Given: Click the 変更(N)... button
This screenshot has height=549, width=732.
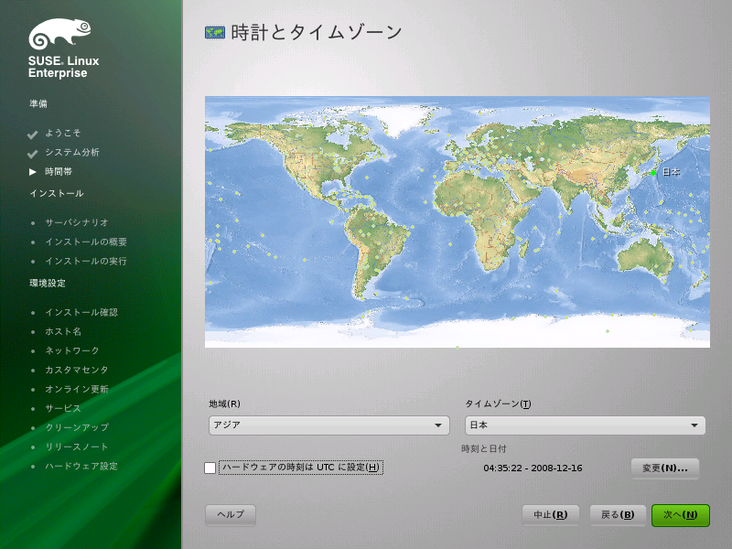Looking at the screenshot, I should pyautogui.click(x=665, y=468).
